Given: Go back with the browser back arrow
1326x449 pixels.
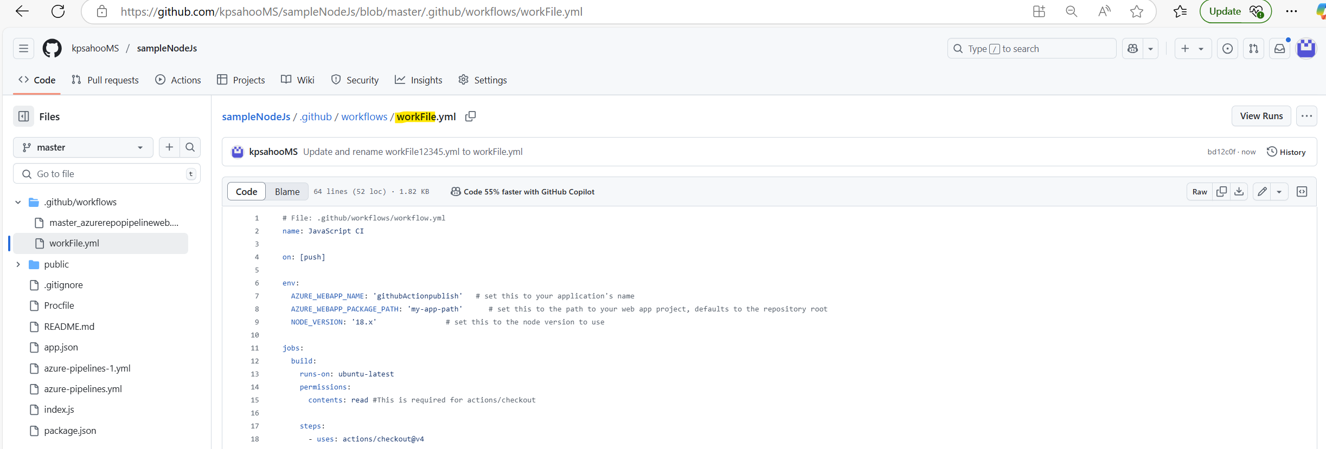Looking at the screenshot, I should click(x=22, y=11).
